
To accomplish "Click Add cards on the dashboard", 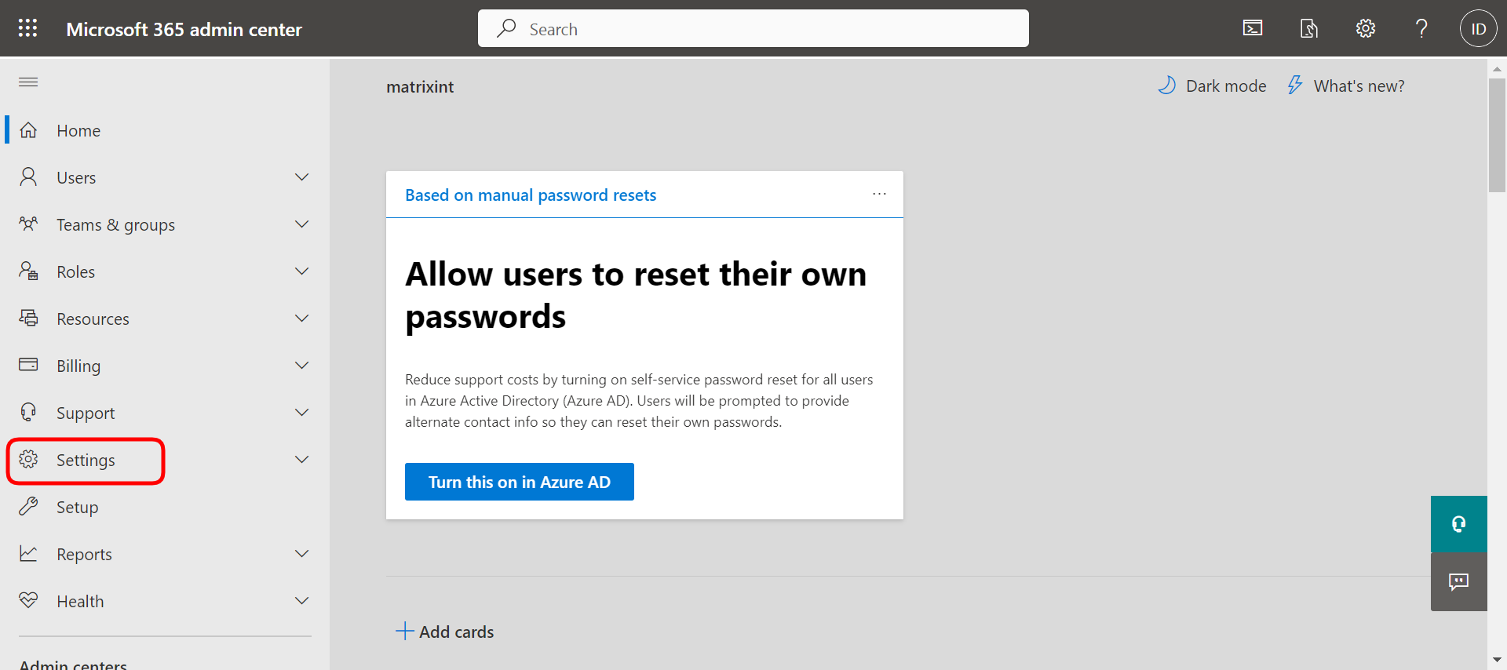I will point(445,632).
